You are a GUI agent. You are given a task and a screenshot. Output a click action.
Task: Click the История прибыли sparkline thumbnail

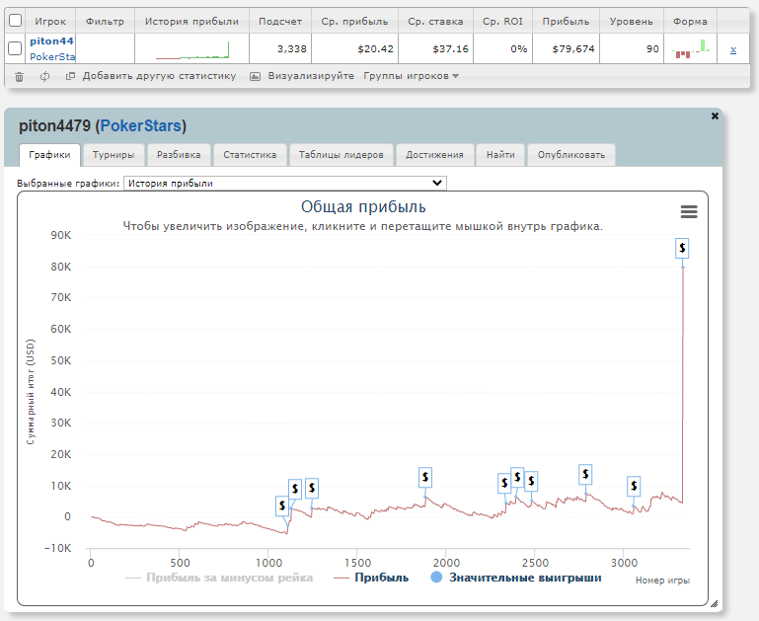click(x=191, y=48)
